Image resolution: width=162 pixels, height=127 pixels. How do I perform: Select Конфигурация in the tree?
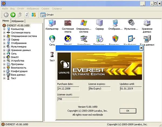[19, 71]
